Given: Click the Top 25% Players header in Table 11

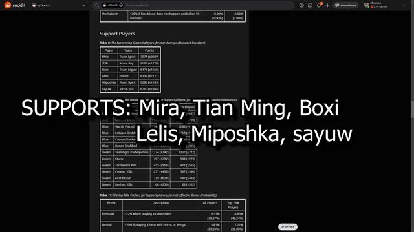Looking at the screenshot, I should 233,205.
